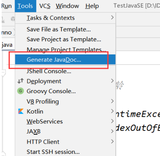
Task: Click the green Groovy Console icon
Action: coord(20,91)
